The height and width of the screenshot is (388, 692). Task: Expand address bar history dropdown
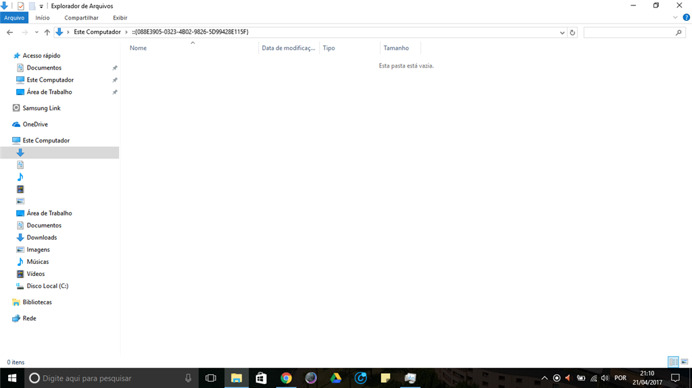click(x=562, y=32)
